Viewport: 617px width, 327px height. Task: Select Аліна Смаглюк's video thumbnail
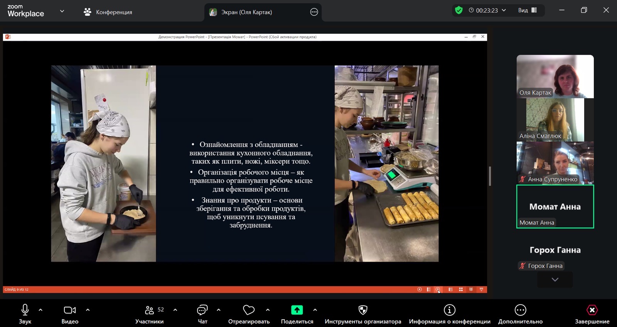pyautogui.click(x=555, y=120)
